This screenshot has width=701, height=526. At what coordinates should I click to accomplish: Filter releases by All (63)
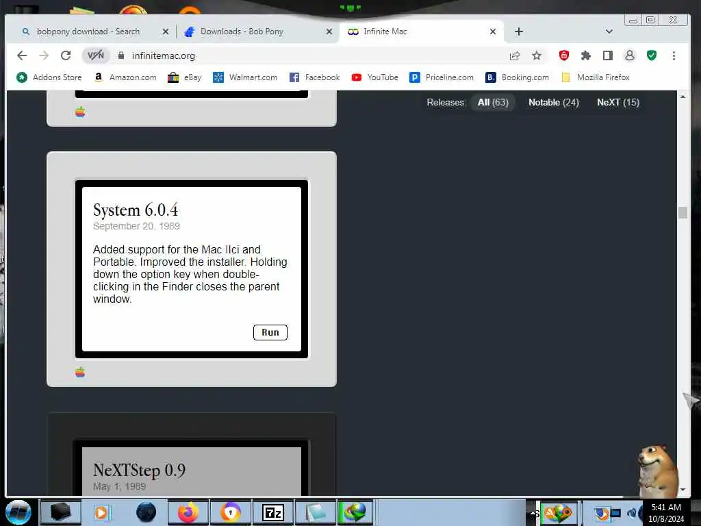tap(493, 103)
